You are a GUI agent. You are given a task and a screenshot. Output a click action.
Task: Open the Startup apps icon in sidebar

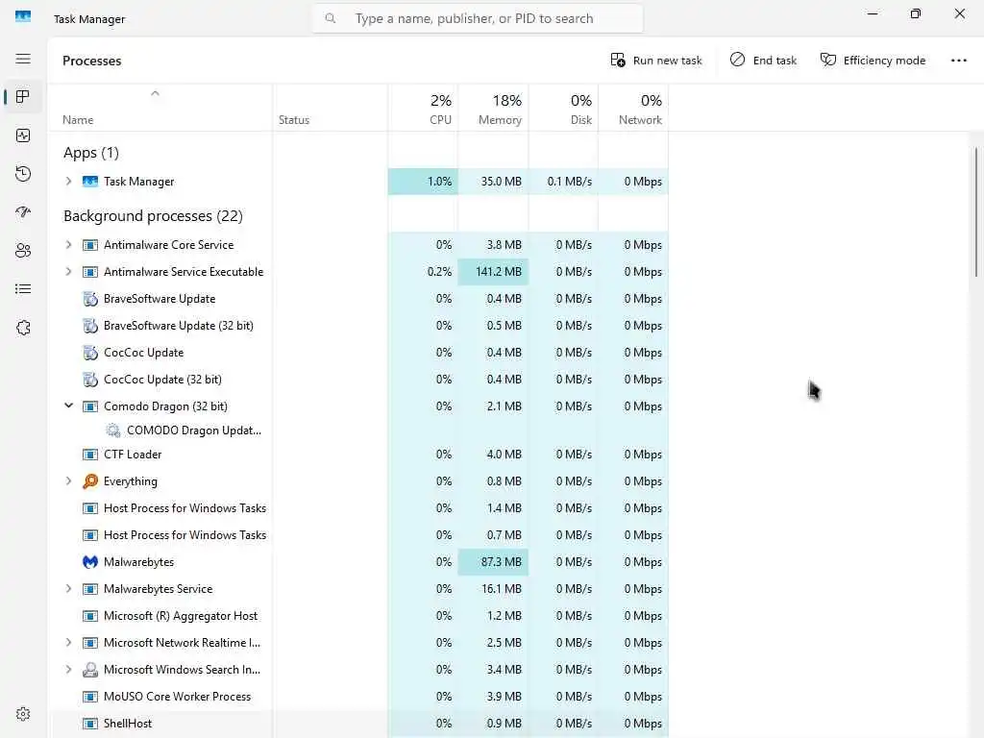[23, 212]
